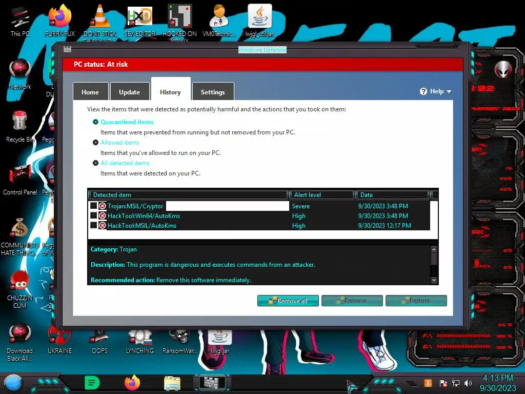Click the Java update tray icon
Screen dimensions: 525x394
[428, 383]
